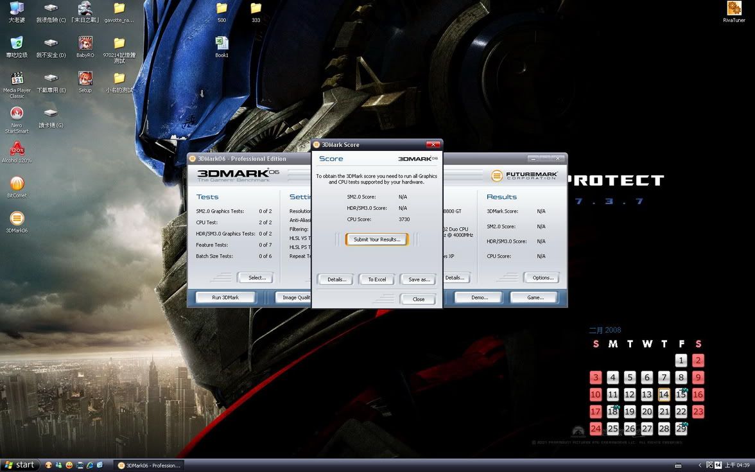Viewport: 755px width, 472px height.
Task: Select day 1 on the desktop calendar
Action: point(681,360)
